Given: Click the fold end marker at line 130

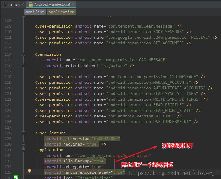Looking at the screenshot, I should click(24, 144).
